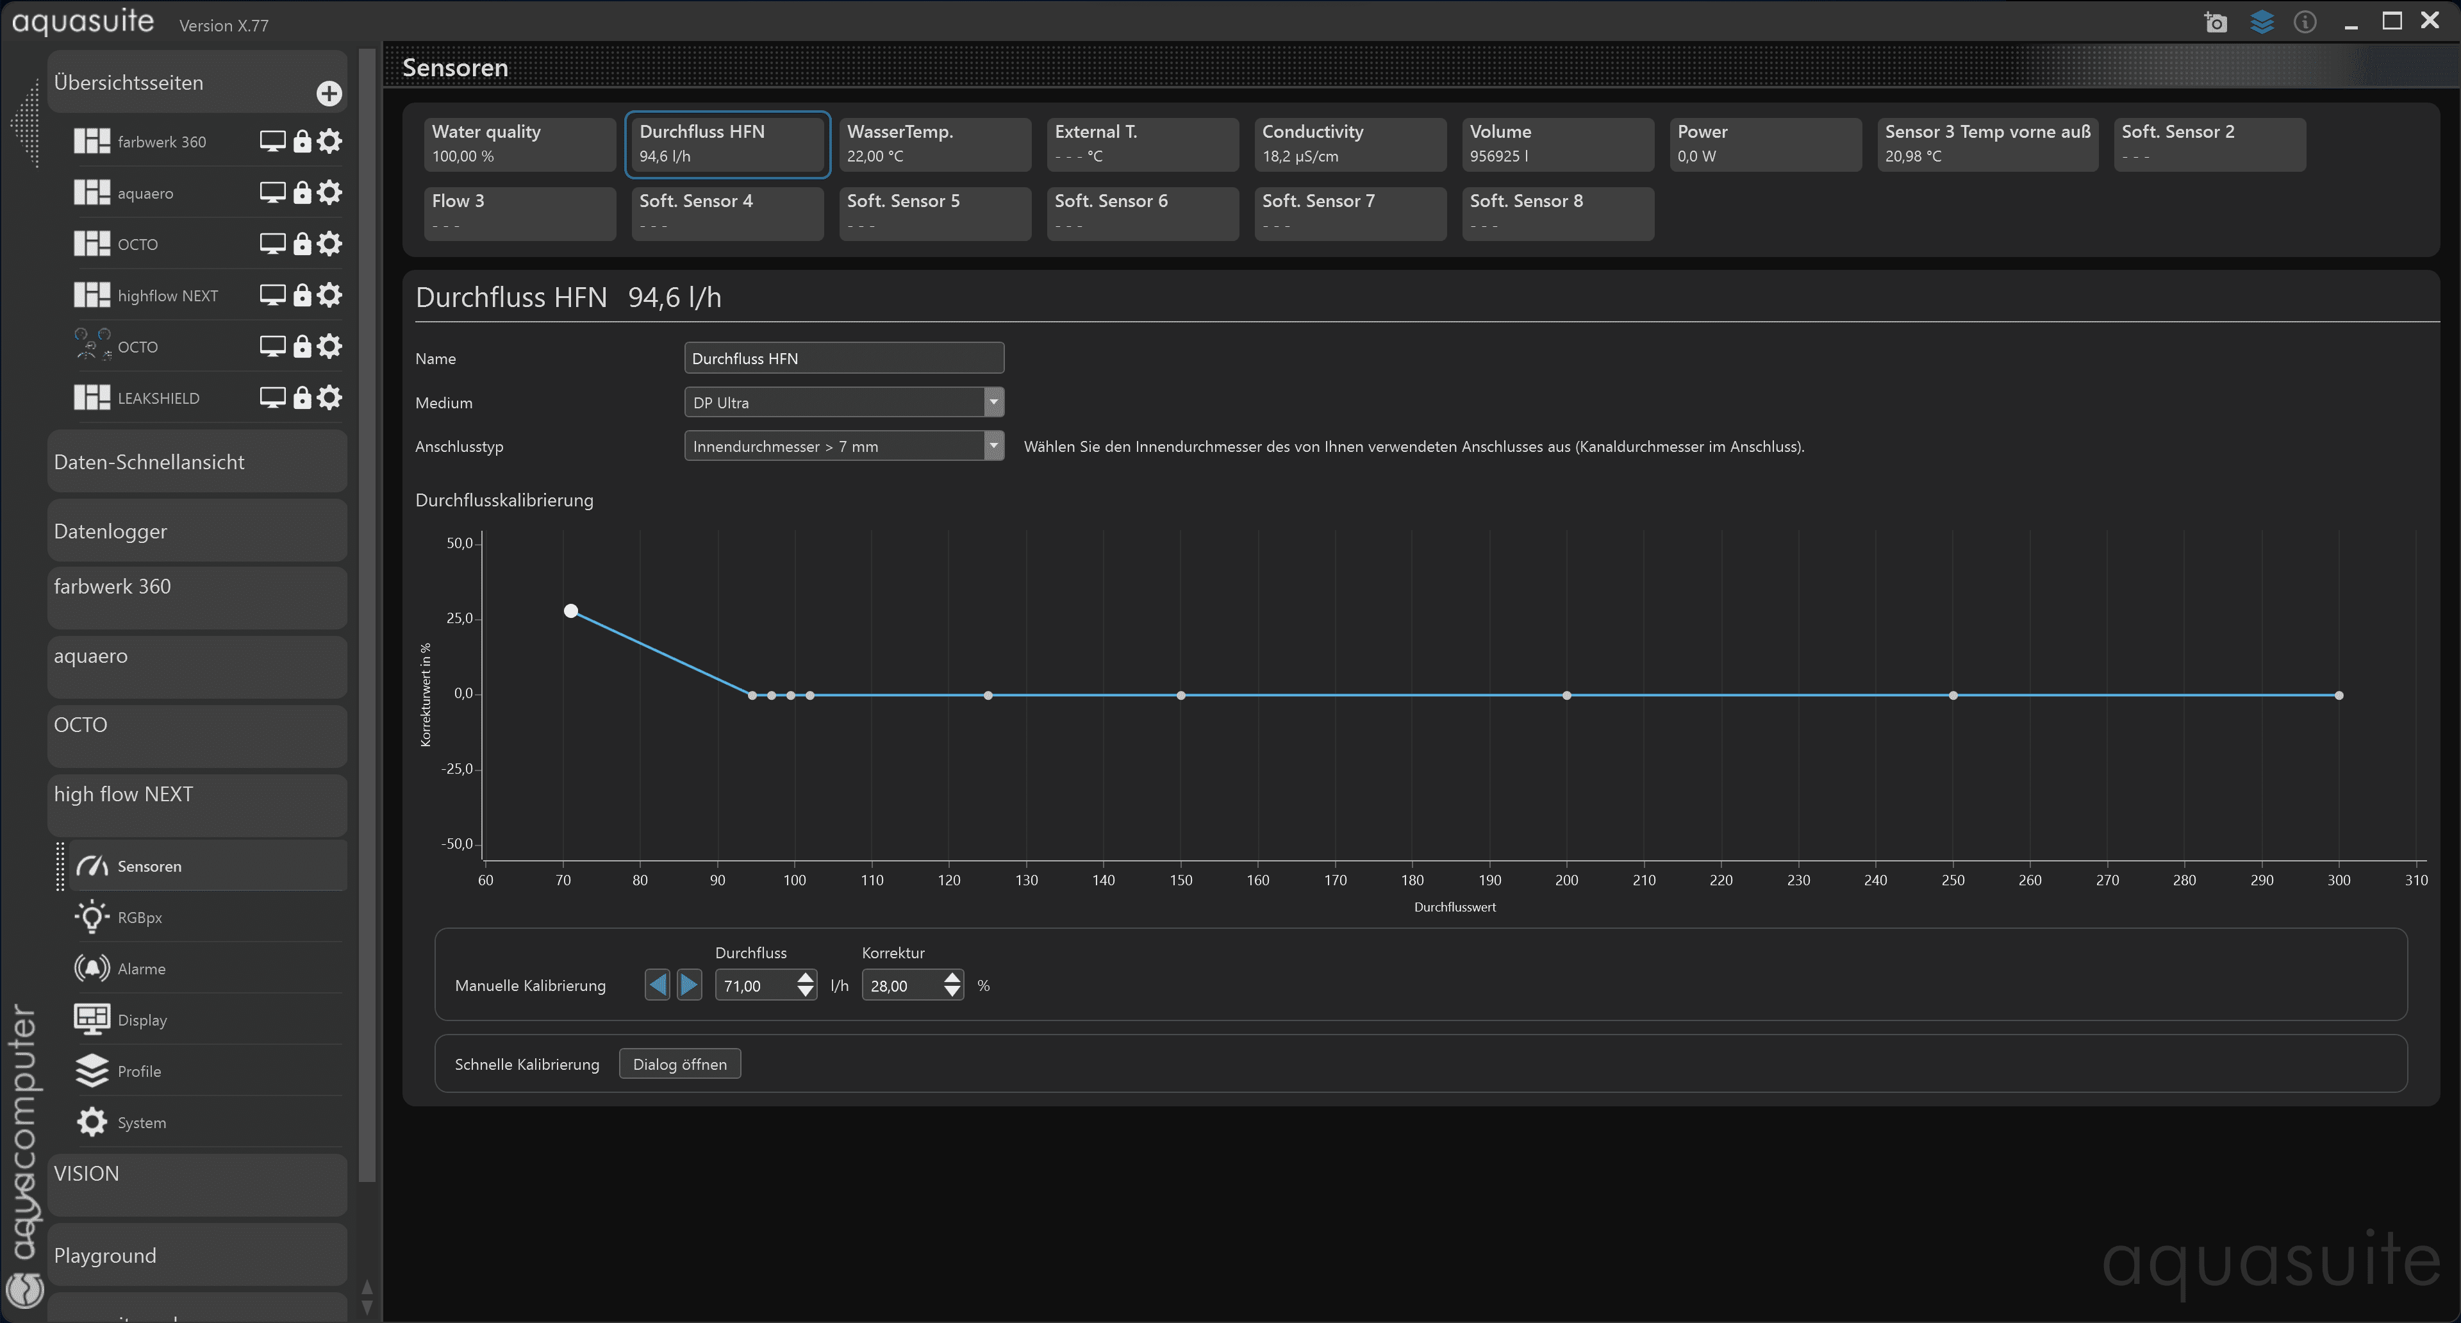
Task: Select the calibration point at 200 l/h
Action: point(1567,695)
